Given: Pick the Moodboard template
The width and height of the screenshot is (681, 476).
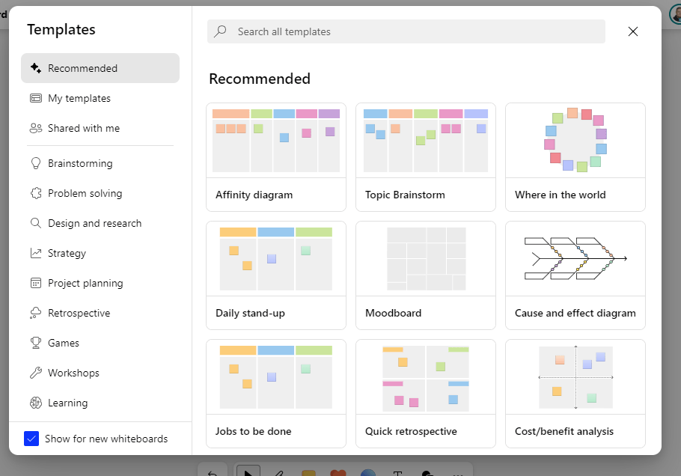Looking at the screenshot, I should point(426,275).
